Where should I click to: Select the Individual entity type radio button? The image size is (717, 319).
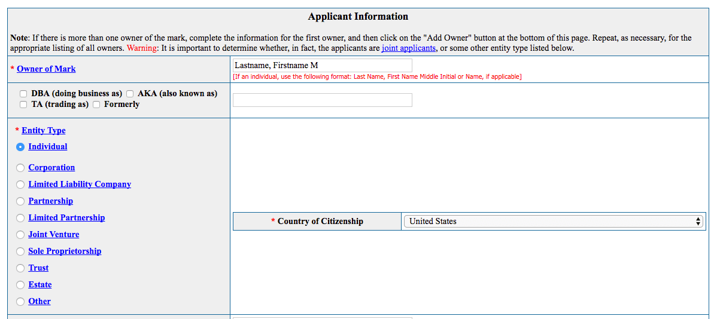(x=20, y=147)
